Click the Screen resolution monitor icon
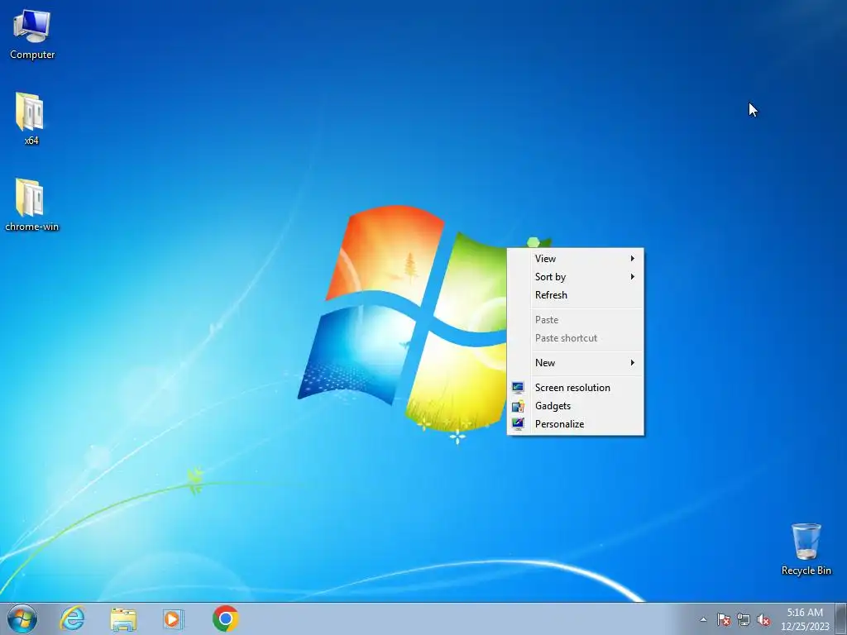847x635 pixels. (518, 388)
